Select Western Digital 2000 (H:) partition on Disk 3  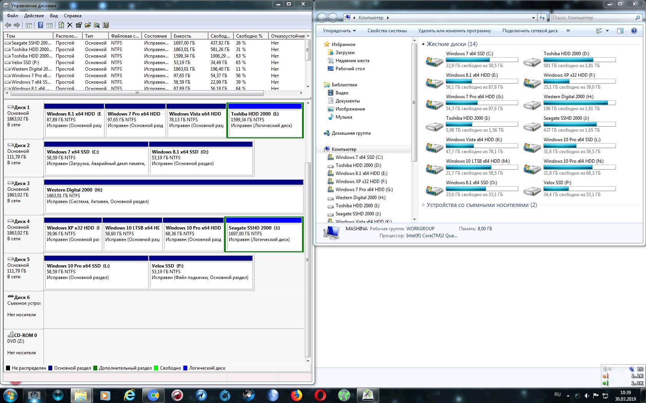[x=174, y=196]
